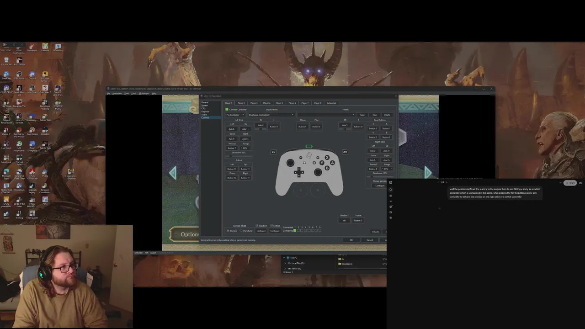Adjust the left stick Deadzone slider

pos(239,156)
